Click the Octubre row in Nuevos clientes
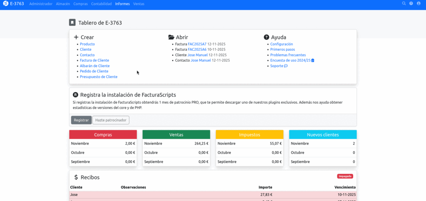Viewport: 426px width, 201px height. tap(323, 153)
